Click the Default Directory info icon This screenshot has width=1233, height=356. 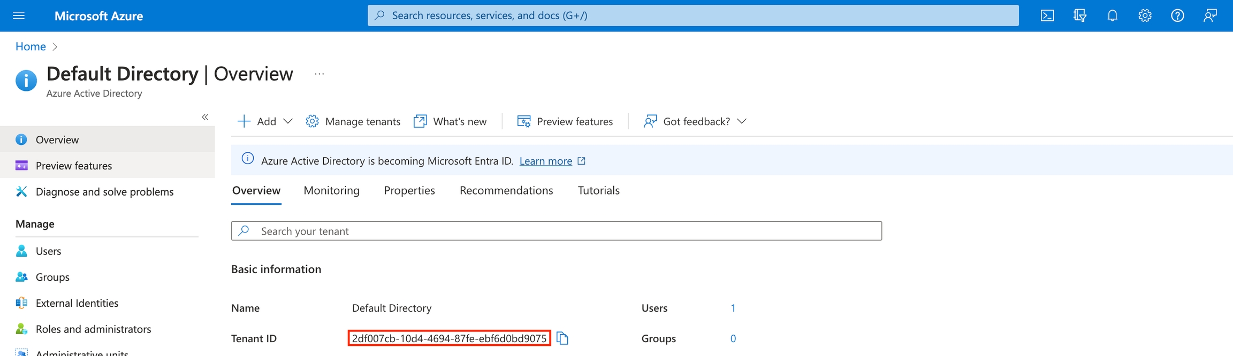[x=26, y=81]
